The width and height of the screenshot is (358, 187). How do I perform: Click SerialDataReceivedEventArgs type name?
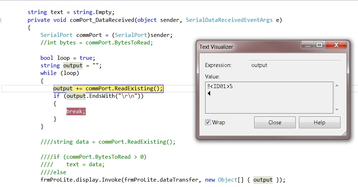tap(229, 20)
